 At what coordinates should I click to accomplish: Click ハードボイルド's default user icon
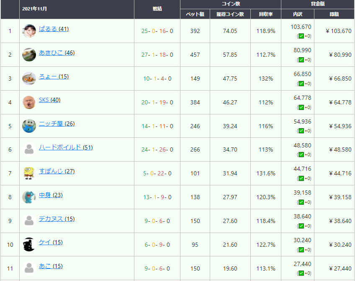pyautogui.click(x=29, y=149)
